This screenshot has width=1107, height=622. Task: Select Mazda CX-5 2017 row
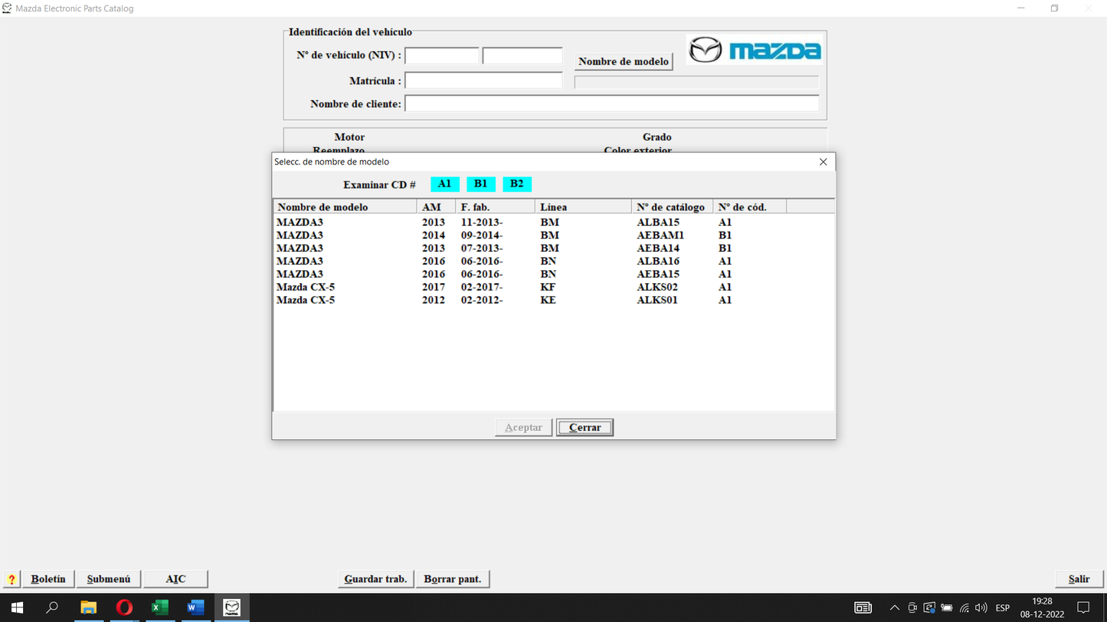[x=553, y=288]
